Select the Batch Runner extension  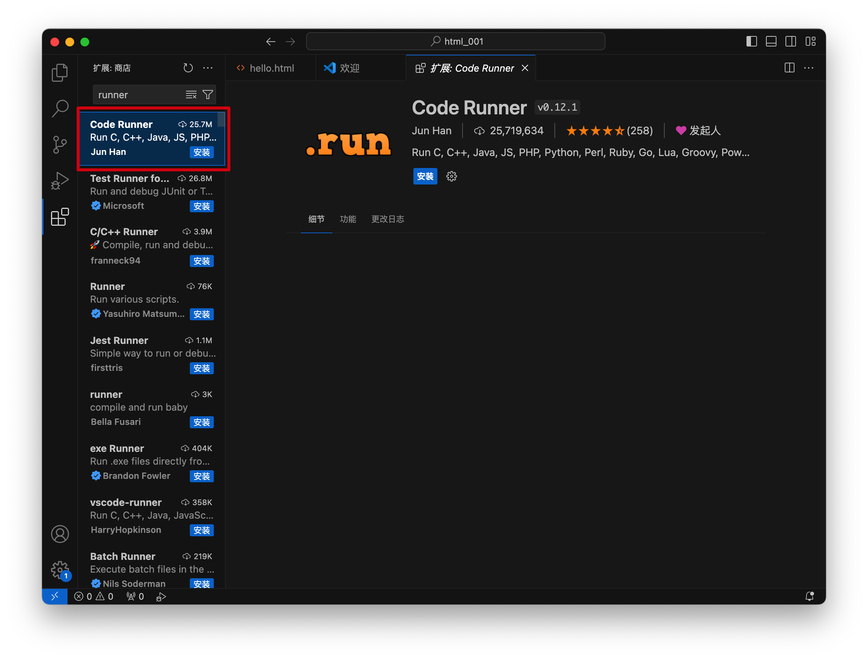pos(152,566)
